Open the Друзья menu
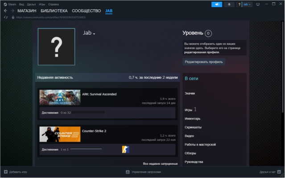Screen dimensions: 285x178 tap(31, 4)
